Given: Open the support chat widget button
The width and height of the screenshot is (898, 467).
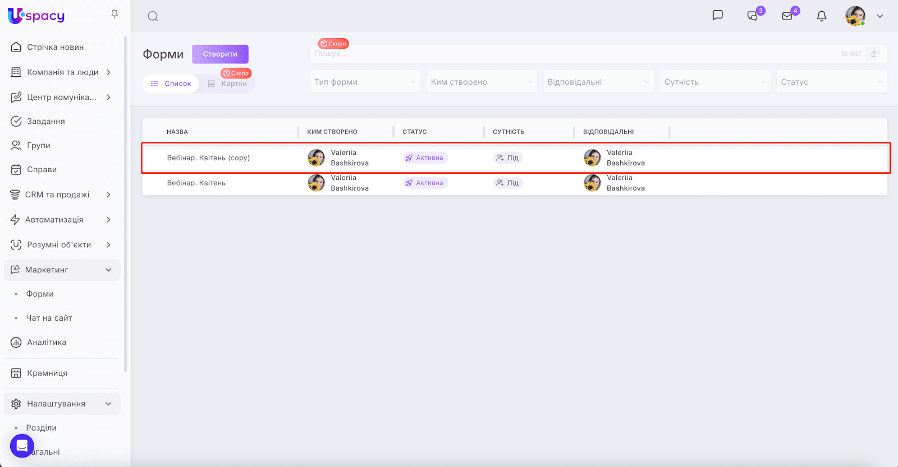Looking at the screenshot, I should pos(22,446).
